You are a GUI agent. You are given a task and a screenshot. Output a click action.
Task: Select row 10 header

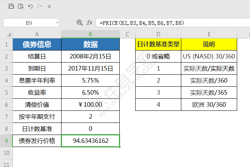pyautogui.click(x=6, y=153)
